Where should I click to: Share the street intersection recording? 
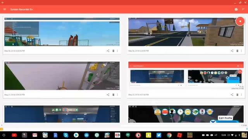click(x=232, y=51)
